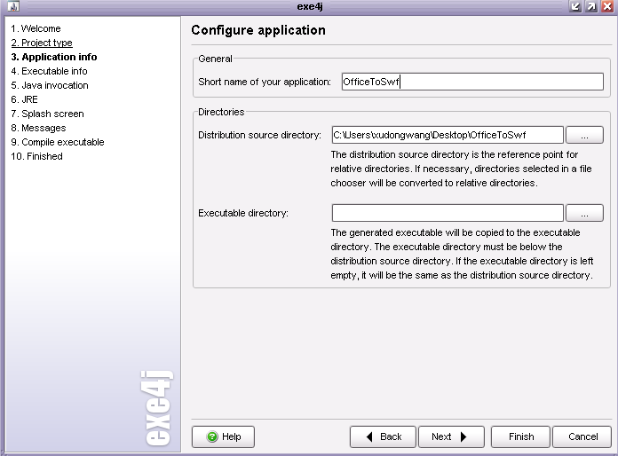Go Back to the previous step
This screenshot has width=618, height=456.
tap(383, 436)
